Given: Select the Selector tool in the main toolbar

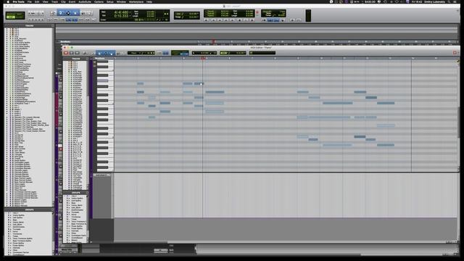Looking at the screenshot, I should 68,13.
